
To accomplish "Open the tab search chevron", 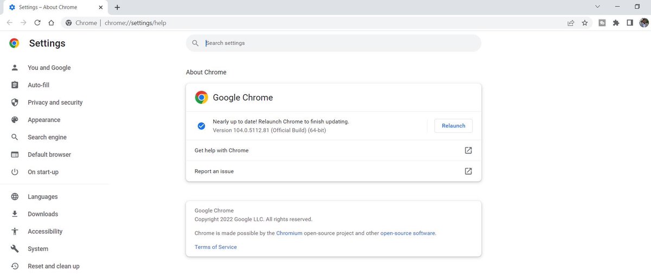I will point(598,7).
